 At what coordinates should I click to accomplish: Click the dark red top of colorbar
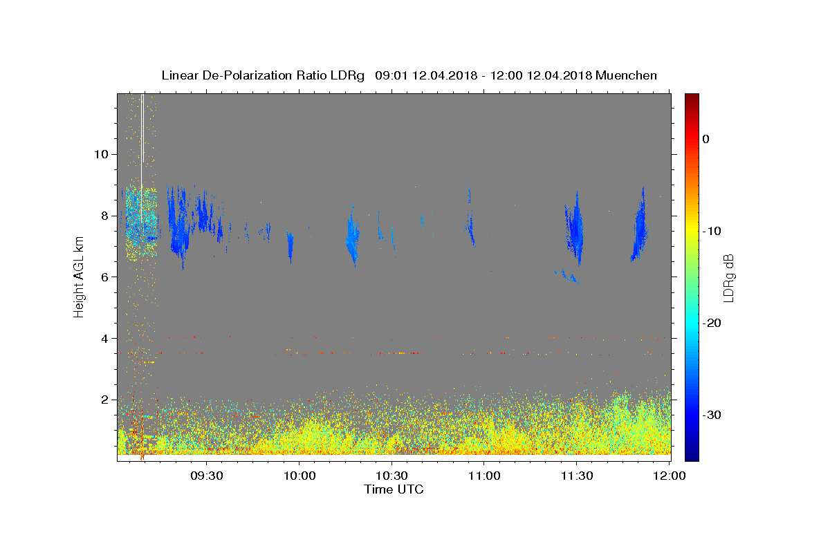(x=692, y=98)
